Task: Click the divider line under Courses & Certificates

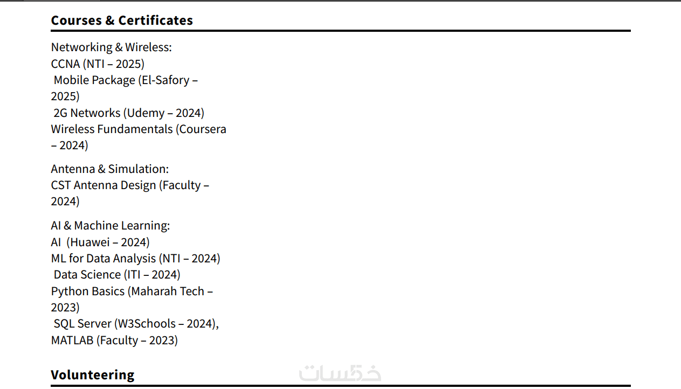Action: coord(340,31)
